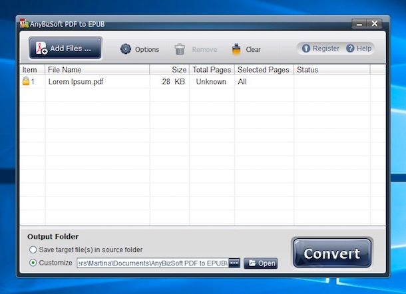Start conversion with the Convert button

coord(331,253)
